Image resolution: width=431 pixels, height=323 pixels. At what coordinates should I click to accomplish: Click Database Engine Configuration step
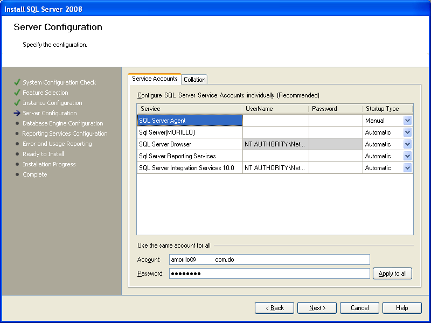pos(62,123)
